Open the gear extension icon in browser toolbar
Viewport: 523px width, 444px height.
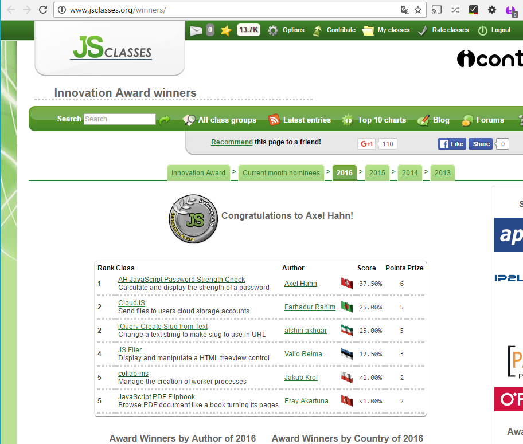click(x=492, y=10)
